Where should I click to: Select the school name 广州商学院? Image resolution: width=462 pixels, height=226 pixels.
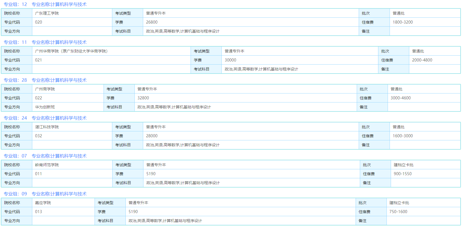pos(45,89)
